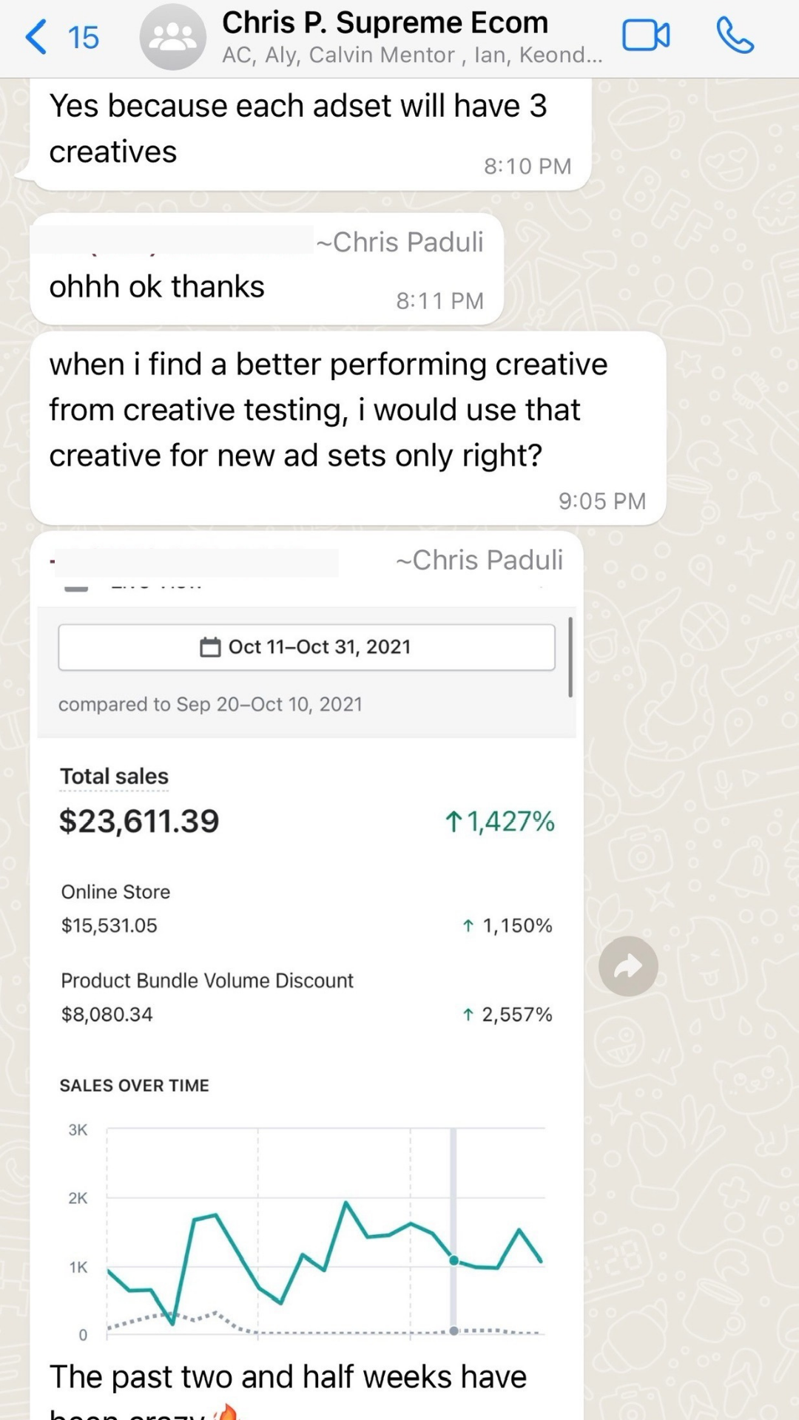Start a video call with the group
Viewport: 799px width, 1420px height.
coord(646,35)
